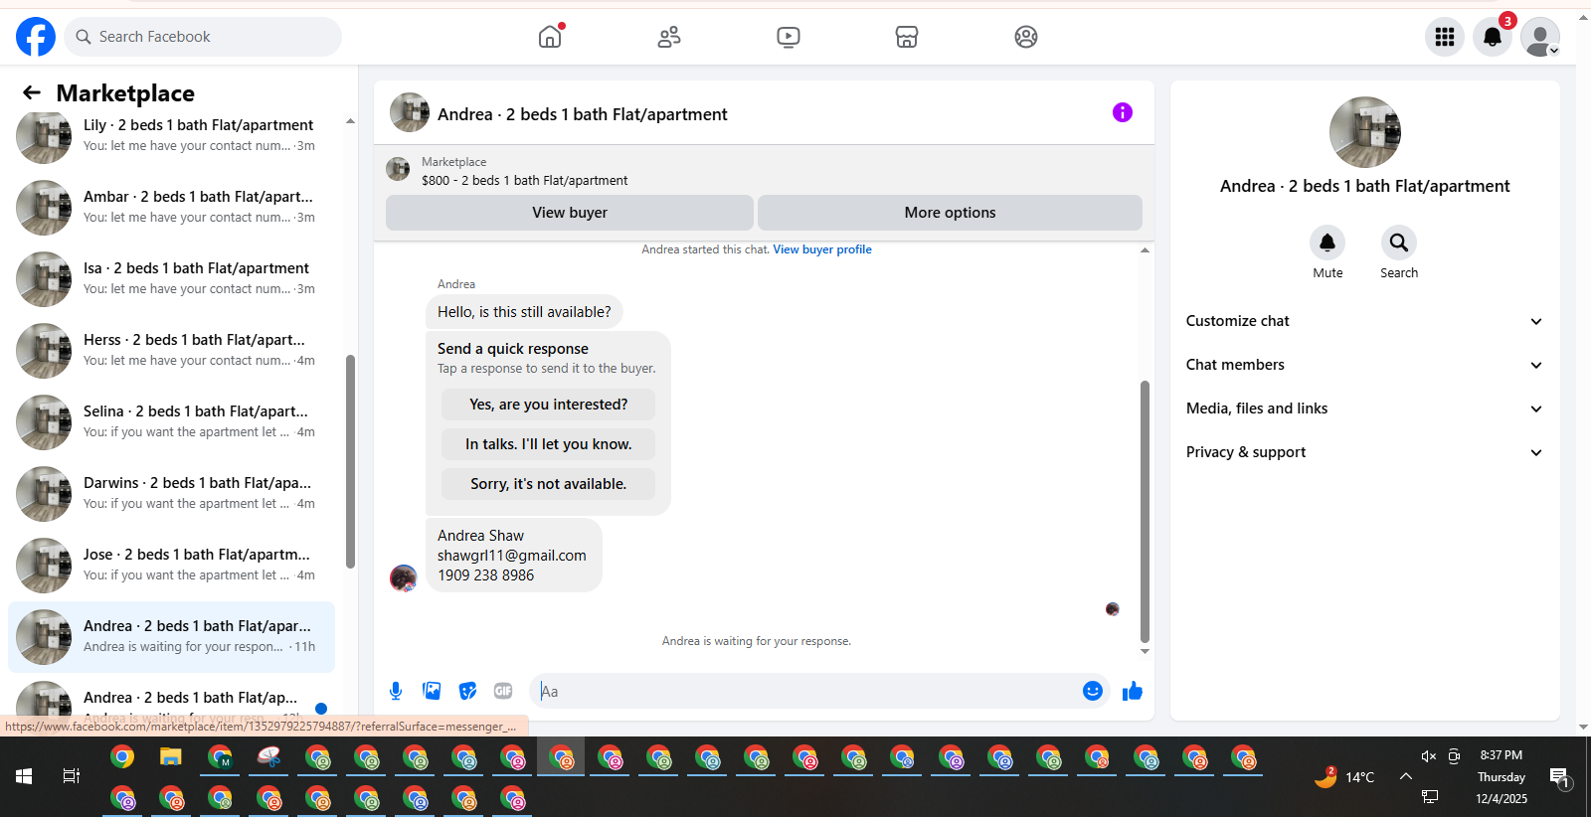Show hidden system tray icons

coord(1405,776)
